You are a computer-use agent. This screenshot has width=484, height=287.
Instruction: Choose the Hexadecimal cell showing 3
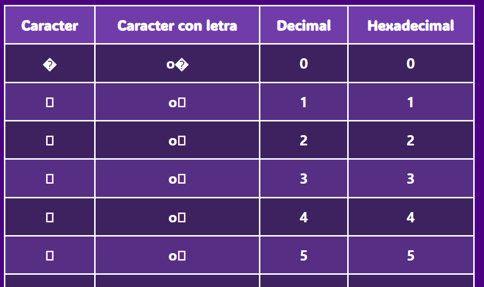[410, 179]
